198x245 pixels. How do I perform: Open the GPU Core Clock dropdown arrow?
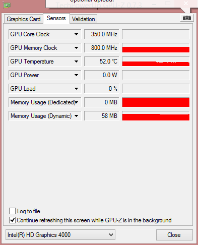(x=76, y=34)
